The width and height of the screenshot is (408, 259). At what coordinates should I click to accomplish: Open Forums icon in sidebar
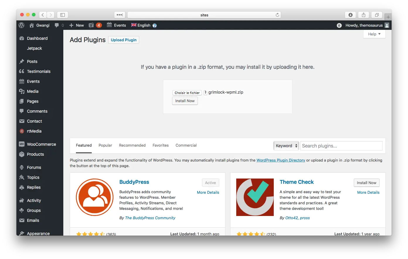click(x=22, y=167)
